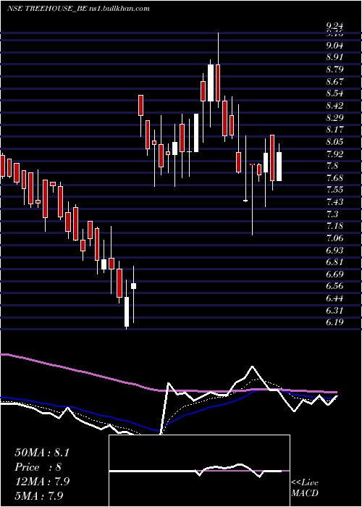This screenshot has height=507, width=362.
Task: Click the 5MA : 7.9 readout
Action: pos(39,495)
